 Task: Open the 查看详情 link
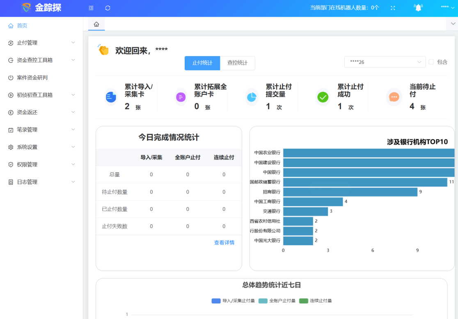(x=224, y=243)
